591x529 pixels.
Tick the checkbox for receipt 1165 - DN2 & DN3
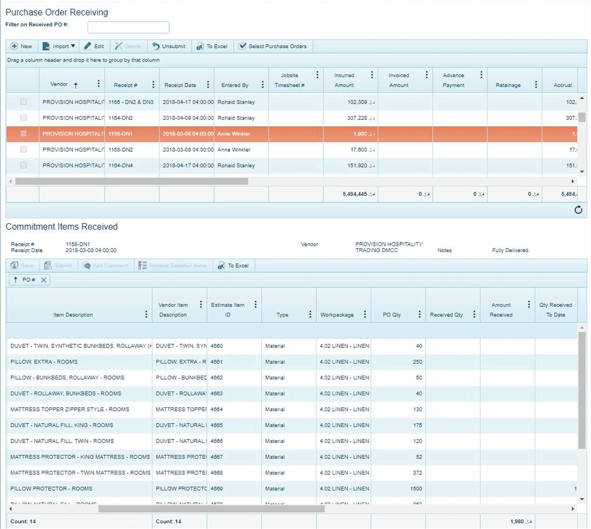point(23,102)
